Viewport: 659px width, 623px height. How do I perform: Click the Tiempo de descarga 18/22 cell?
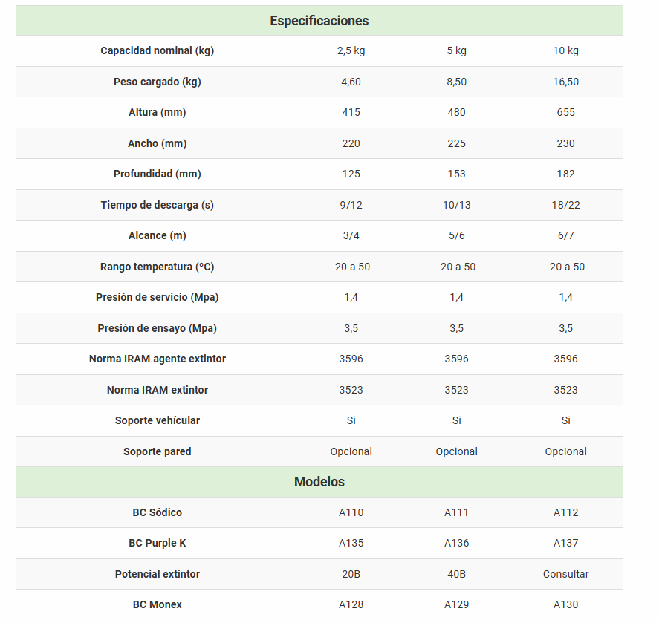tap(565, 205)
